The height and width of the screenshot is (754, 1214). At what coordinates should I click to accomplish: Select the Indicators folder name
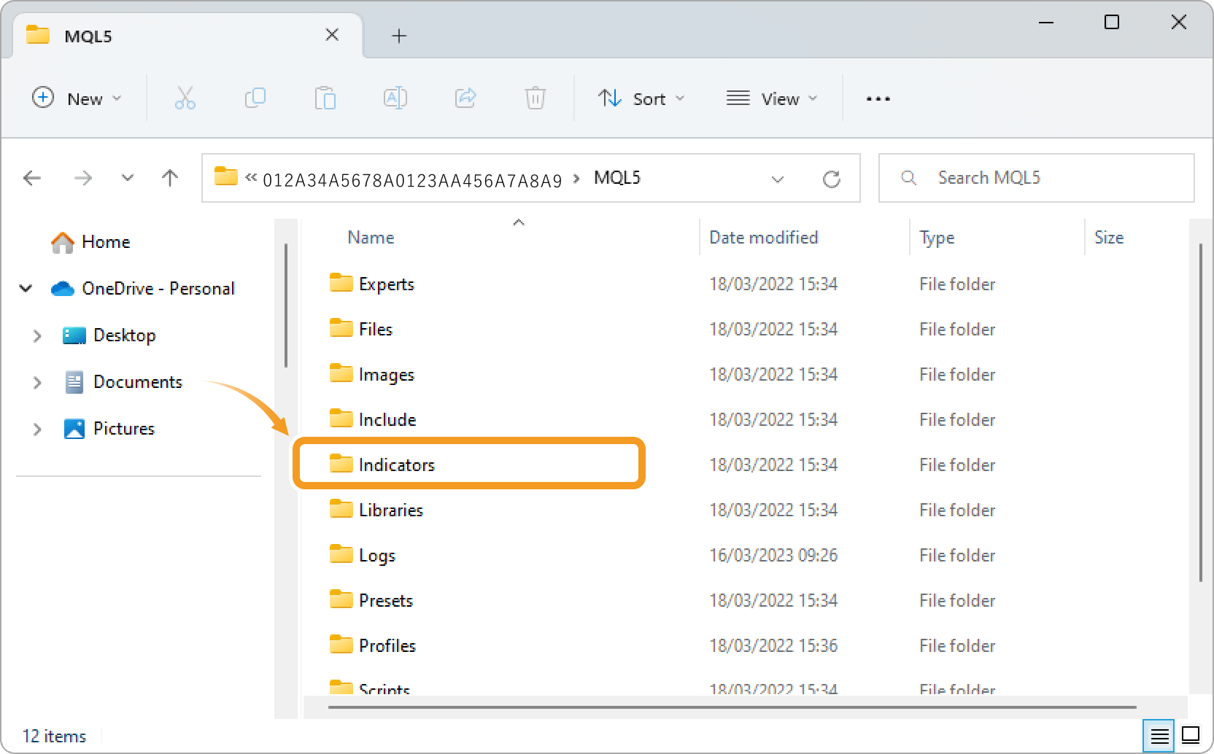tap(397, 465)
